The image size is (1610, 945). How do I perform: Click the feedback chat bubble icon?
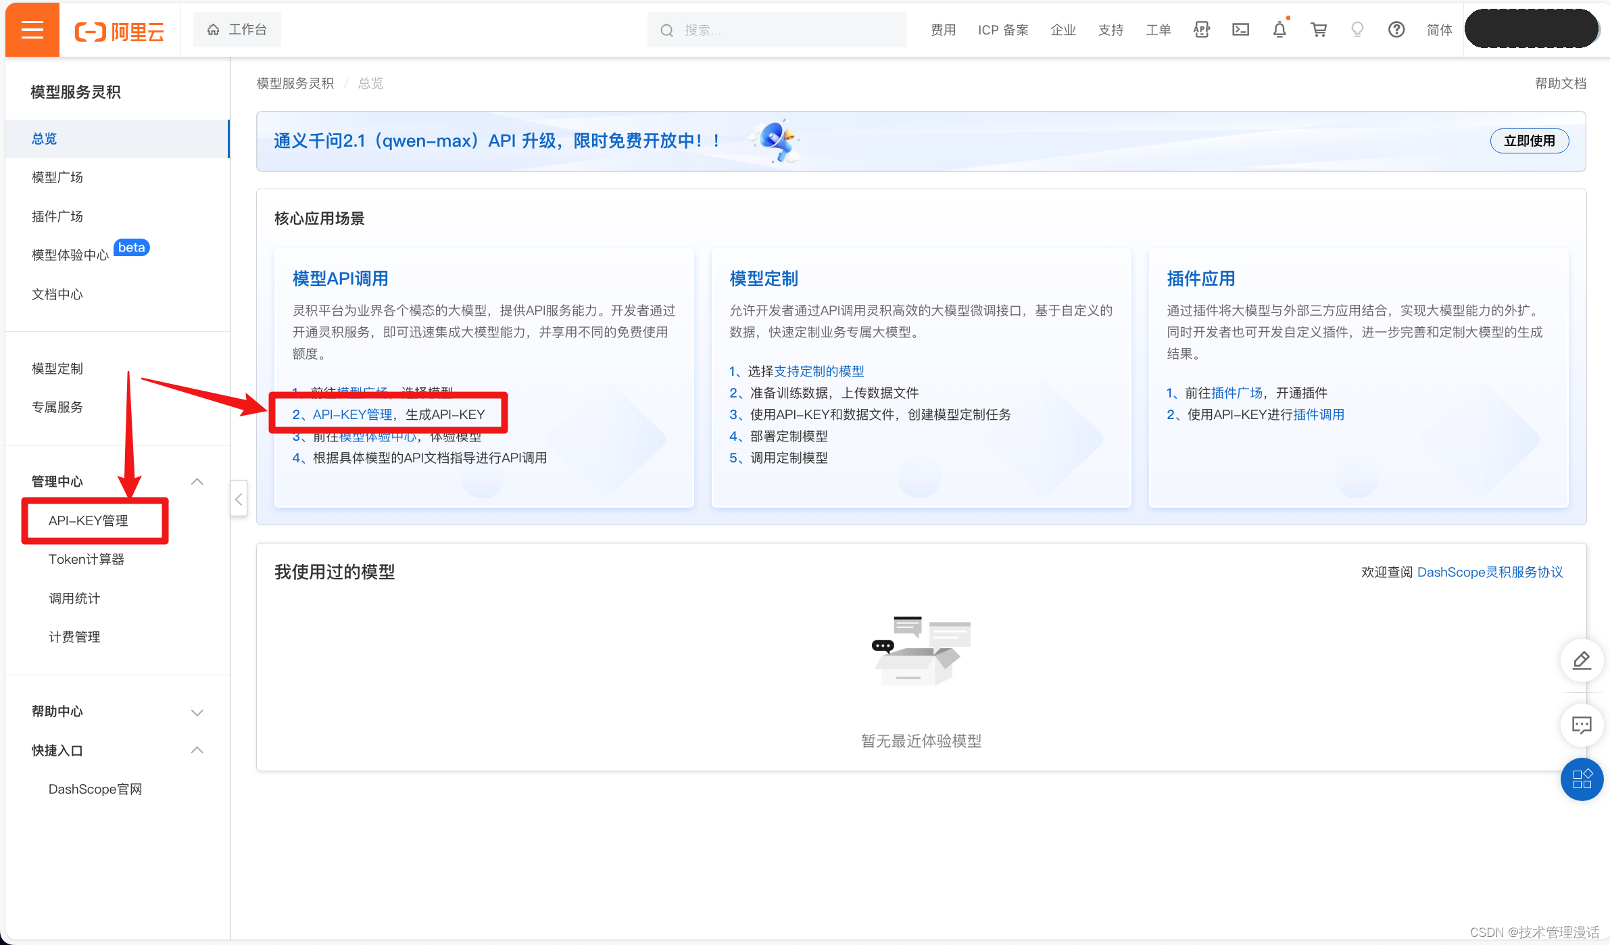coord(1582,725)
